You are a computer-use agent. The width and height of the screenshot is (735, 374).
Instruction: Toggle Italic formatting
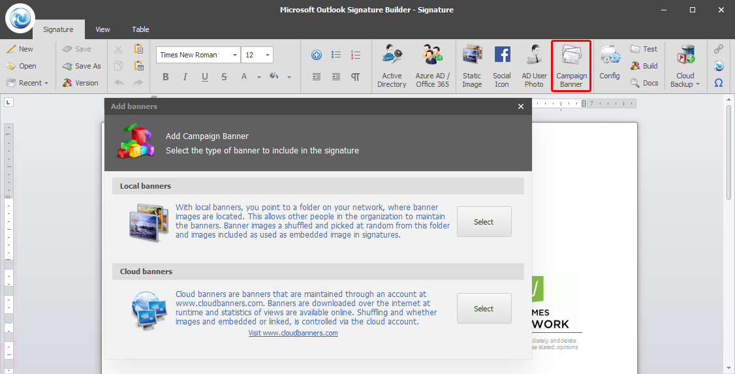tap(185, 77)
